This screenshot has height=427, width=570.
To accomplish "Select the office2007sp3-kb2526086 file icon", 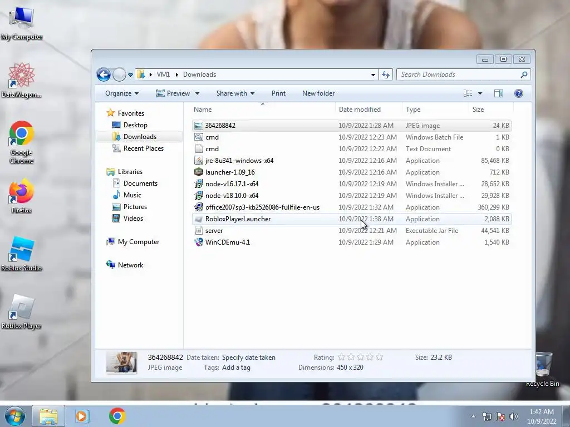I will [x=199, y=207].
